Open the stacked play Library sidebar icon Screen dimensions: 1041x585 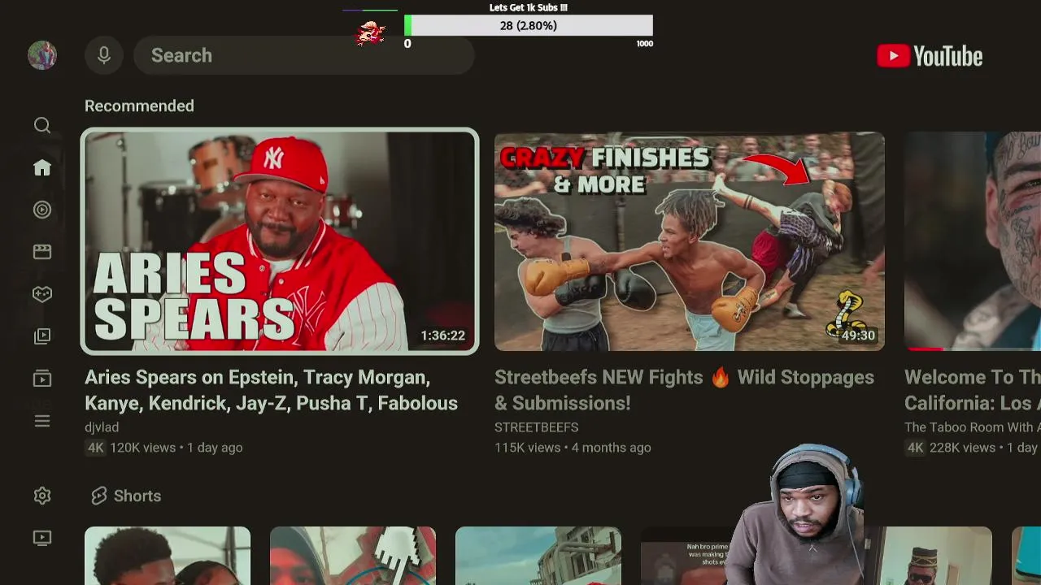pyautogui.click(x=42, y=336)
